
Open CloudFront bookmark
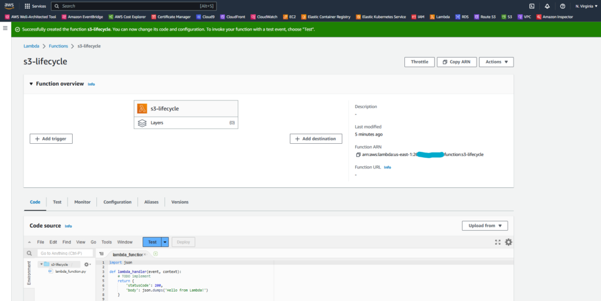[x=232, y=17]
